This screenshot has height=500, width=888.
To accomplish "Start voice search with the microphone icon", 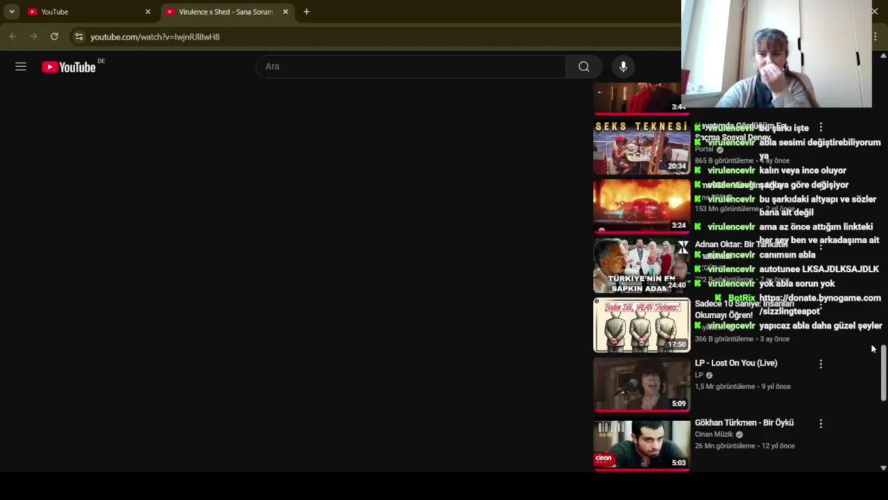I will pos(623,67).
